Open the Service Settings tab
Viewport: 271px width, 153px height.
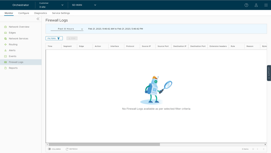[x=61, y=13]
